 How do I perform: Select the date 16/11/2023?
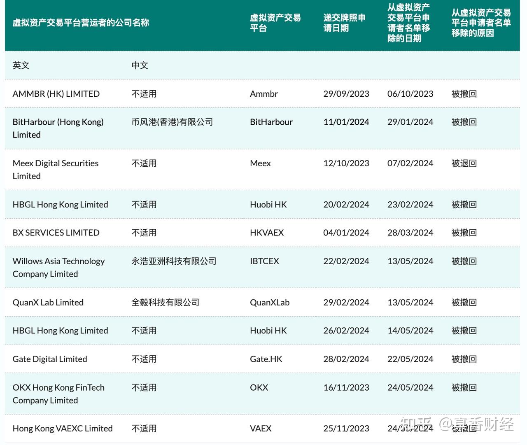[346, 388]
